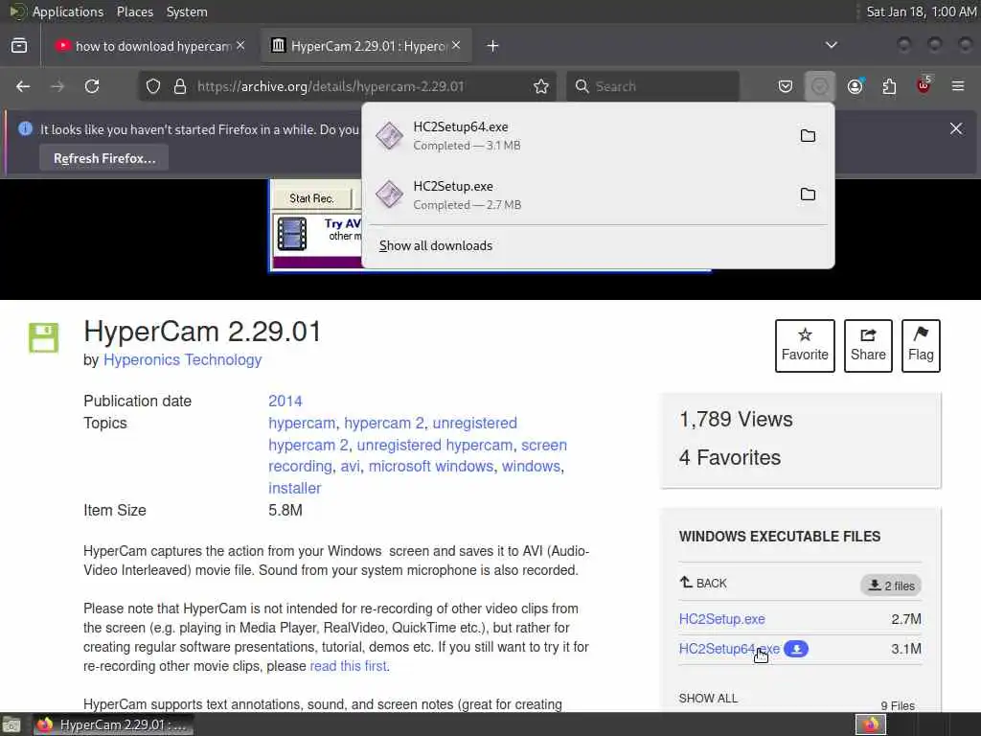Open System menu
The image size is (981, 736).
coord(187,11)
